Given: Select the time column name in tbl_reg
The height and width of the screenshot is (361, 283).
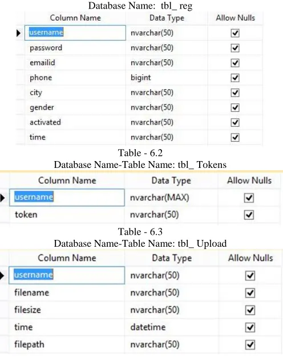Looking at the screenshot, I should click(x=75, y=137).
